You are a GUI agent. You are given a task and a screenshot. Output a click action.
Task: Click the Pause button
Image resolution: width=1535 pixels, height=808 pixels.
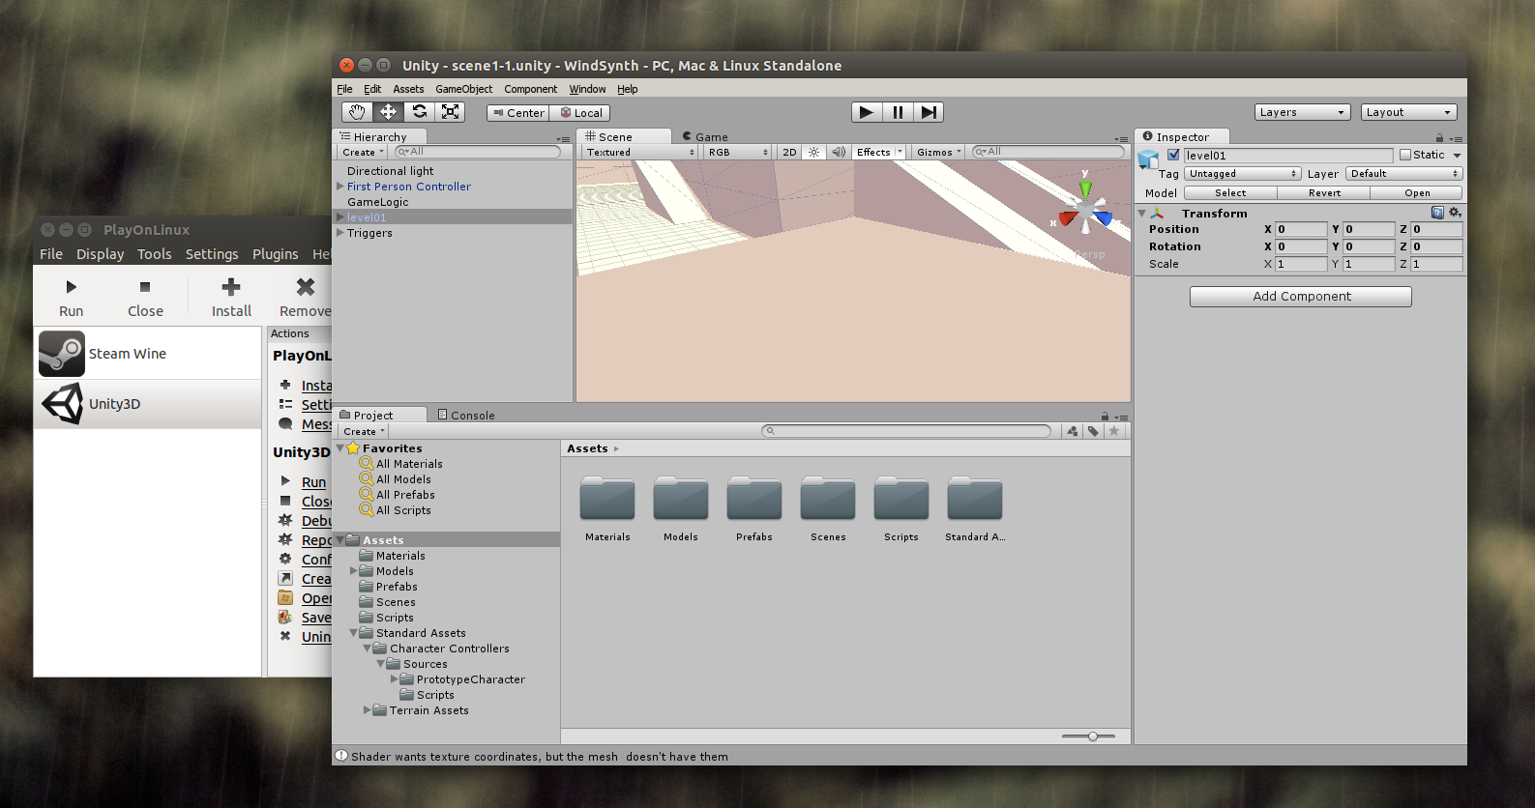898,112
